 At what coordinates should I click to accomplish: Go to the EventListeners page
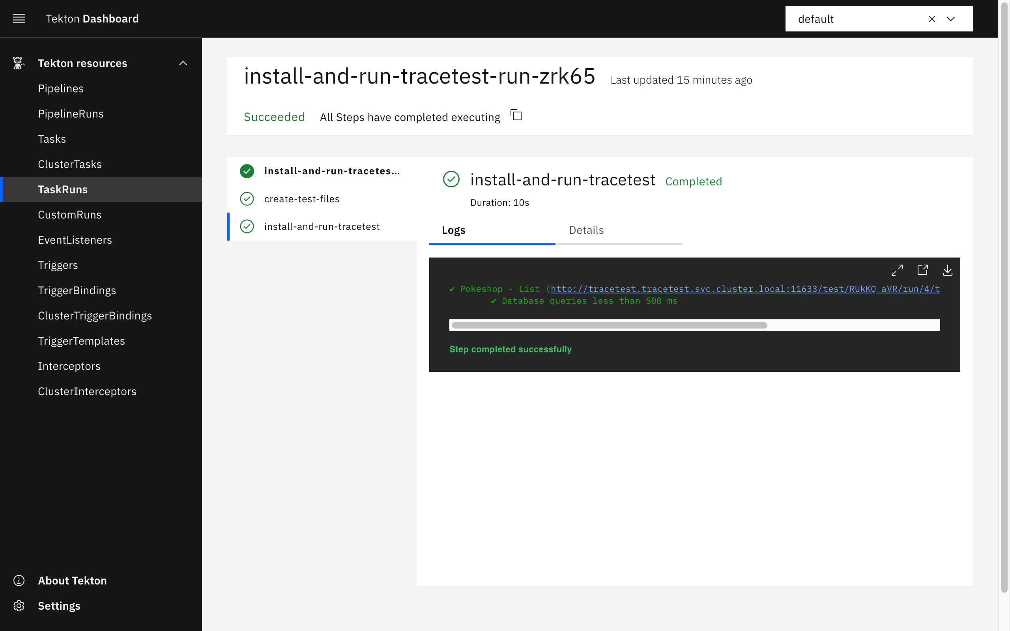click(x=75, y=239)
